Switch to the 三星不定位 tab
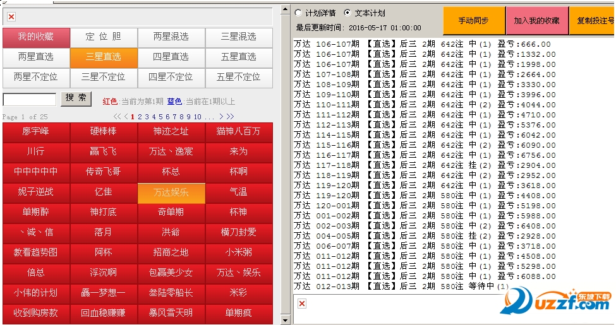Image resolution: width=616 pixels, height=325 pixels. (x=104, y=78)
